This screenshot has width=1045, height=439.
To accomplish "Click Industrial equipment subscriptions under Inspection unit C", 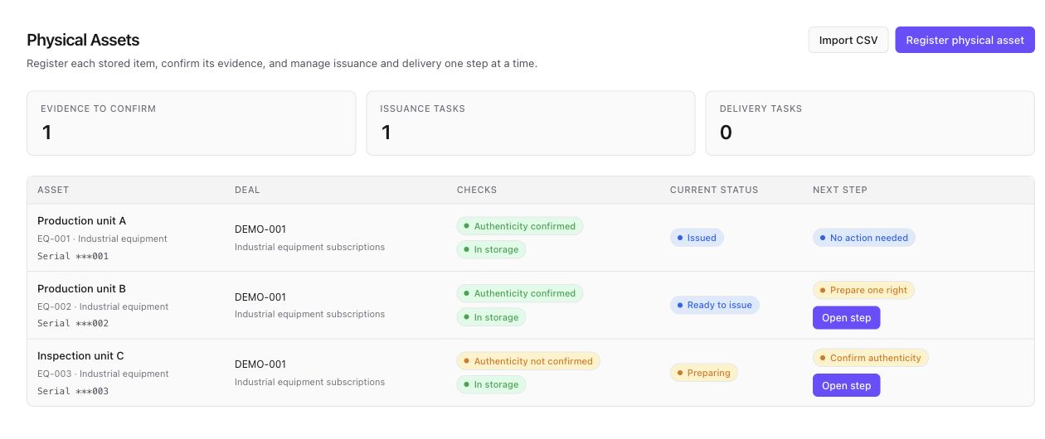I will pos(309,382).
